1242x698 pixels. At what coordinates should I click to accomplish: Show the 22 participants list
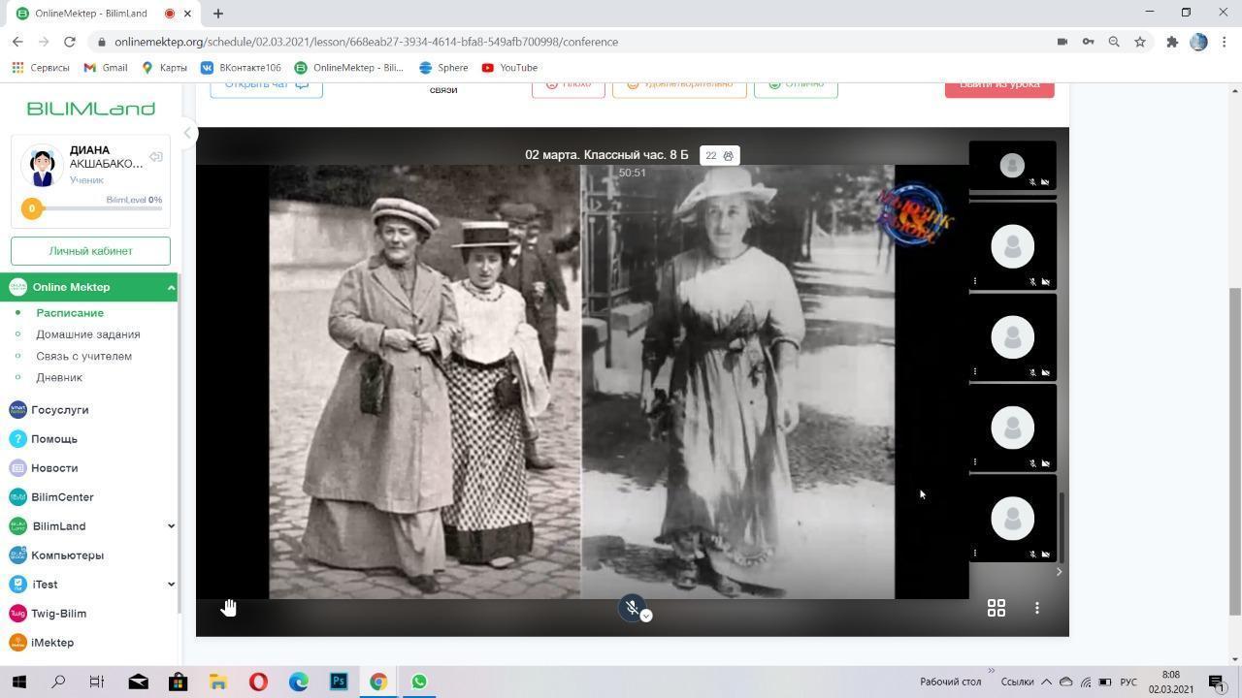719,155
